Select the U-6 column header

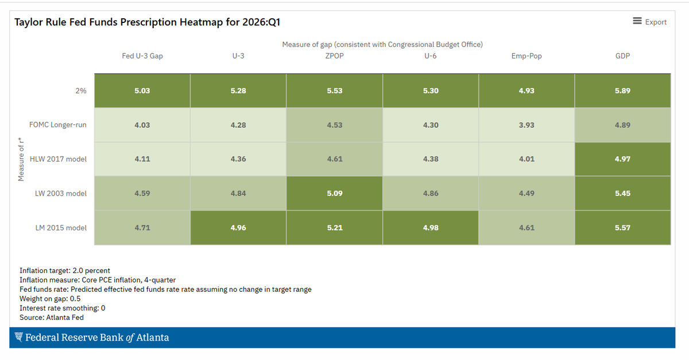(x=431, y=56)
